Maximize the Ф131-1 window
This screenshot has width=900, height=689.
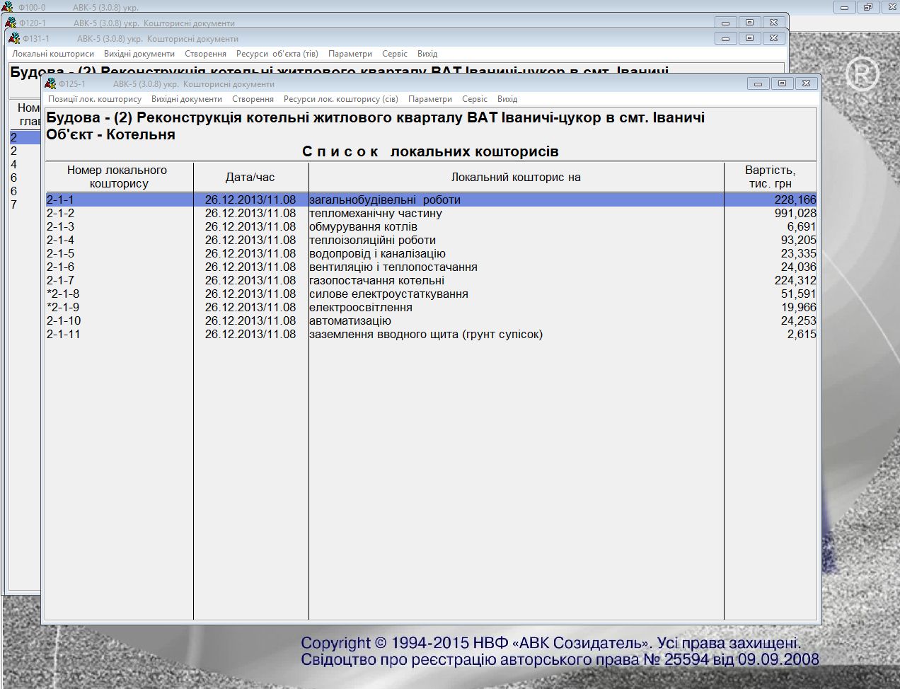749,38
